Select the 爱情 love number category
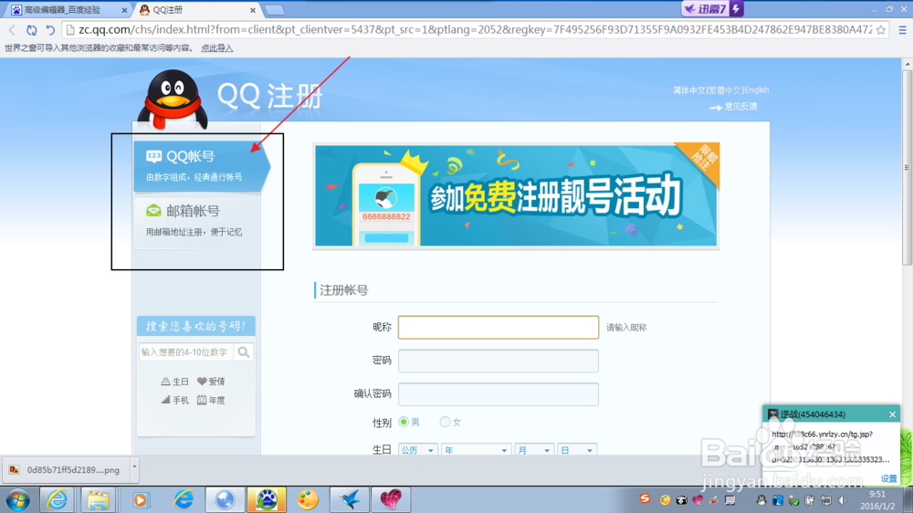The width and height of the screenshot is (913, 513). point(211,382)
